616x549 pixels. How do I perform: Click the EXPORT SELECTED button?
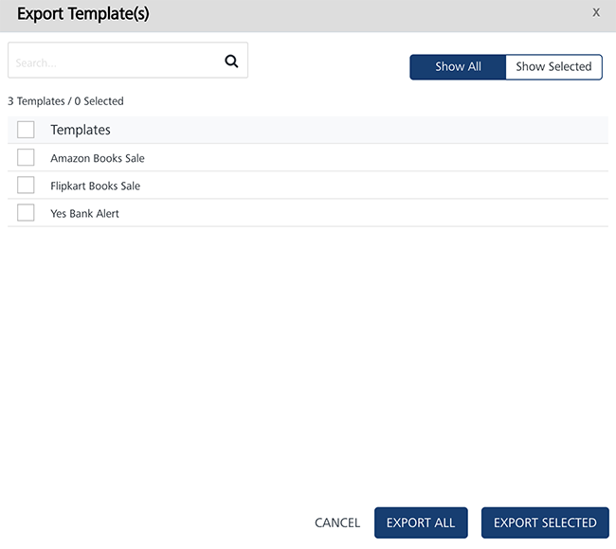coord(545,522)
